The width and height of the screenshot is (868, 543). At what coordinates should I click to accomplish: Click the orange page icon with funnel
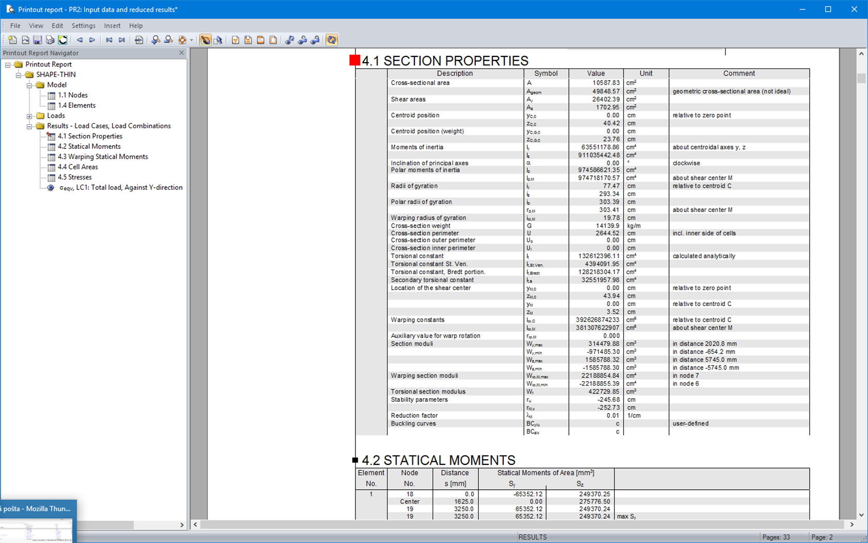pos(236,40)
